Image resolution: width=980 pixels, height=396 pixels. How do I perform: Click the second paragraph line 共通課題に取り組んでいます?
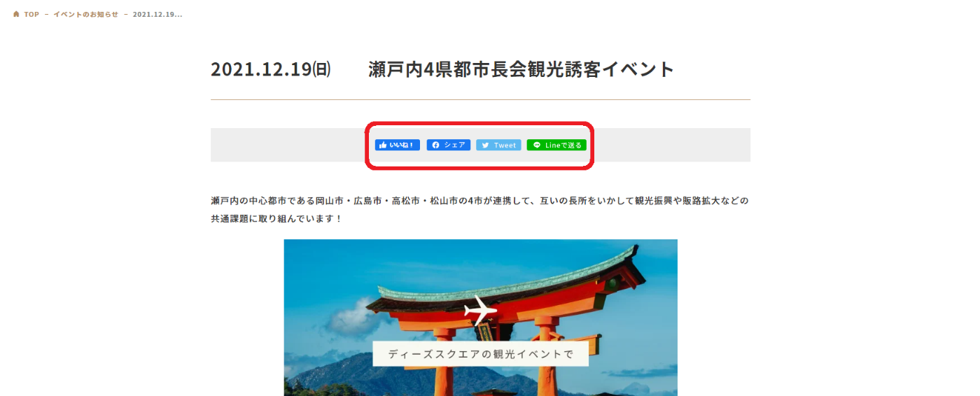277,219
